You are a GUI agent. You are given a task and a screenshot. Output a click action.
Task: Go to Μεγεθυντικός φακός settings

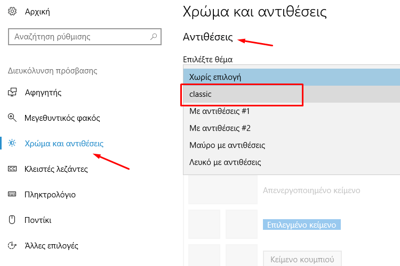[x=62, y=118]
